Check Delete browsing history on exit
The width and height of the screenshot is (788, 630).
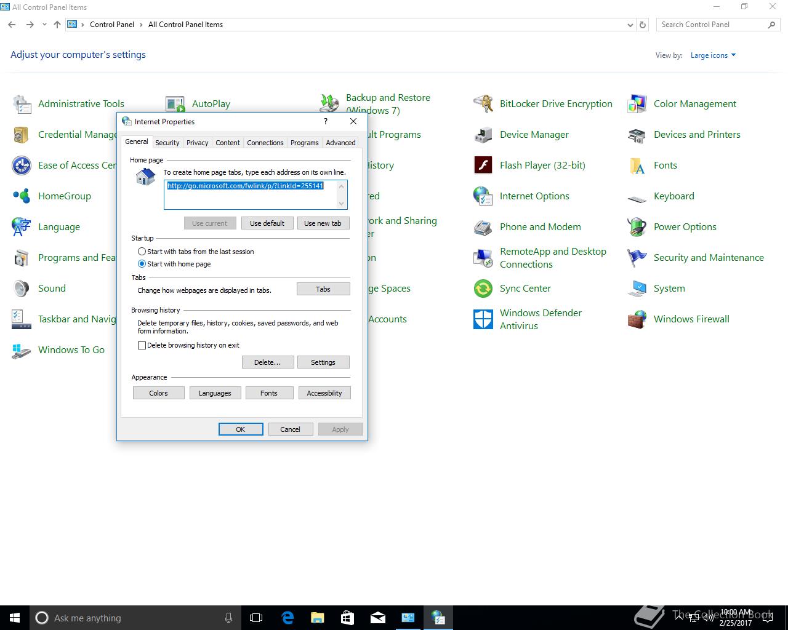(142, 345)
